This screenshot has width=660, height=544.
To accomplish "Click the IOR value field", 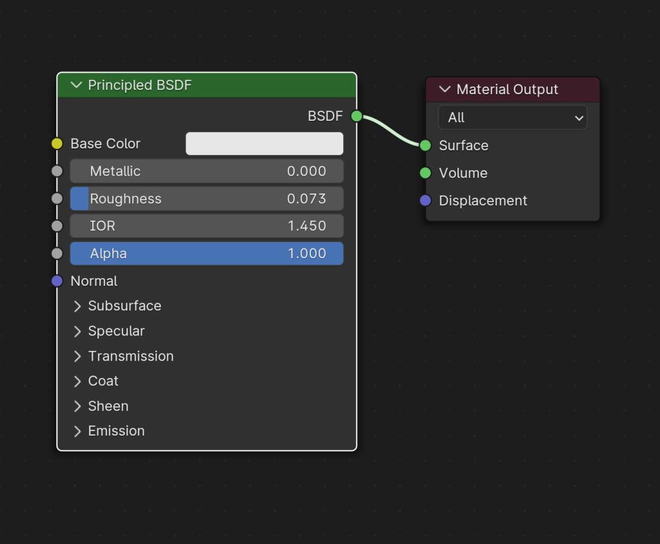I will click(x=206, y=226).
